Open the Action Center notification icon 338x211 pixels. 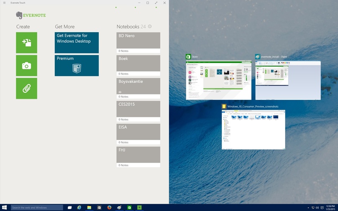[x=322, y=208]
